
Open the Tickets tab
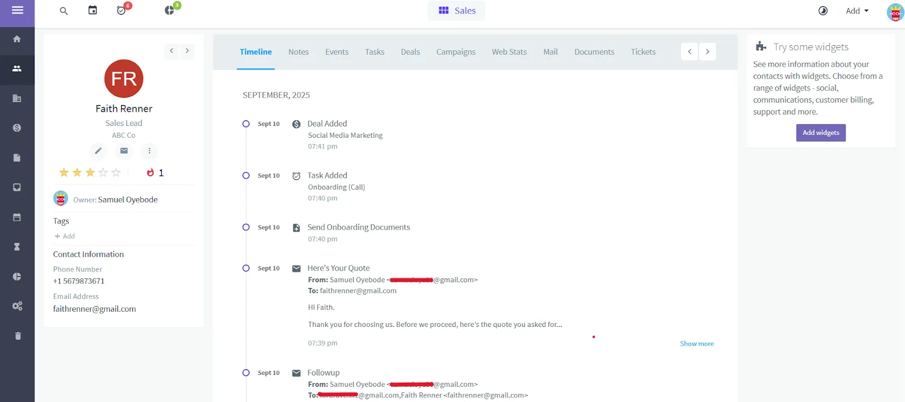point(643,52)
